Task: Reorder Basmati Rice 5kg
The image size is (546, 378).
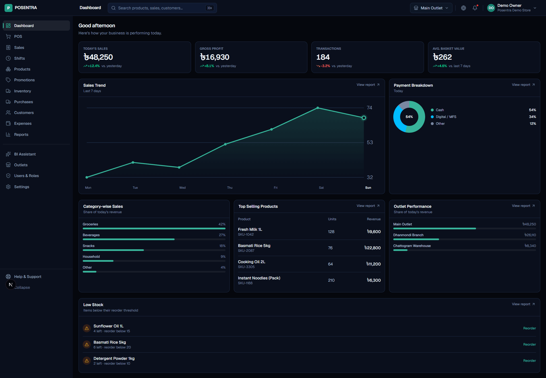Action: coord(530,344)
